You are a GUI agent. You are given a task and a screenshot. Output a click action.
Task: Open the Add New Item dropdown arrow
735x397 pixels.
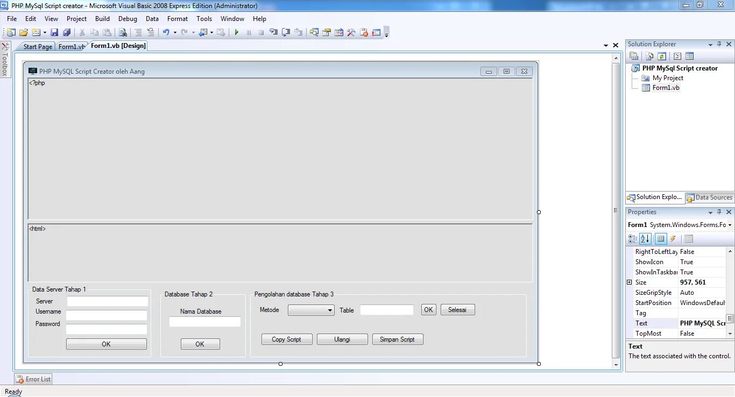[x=45, y=33]
